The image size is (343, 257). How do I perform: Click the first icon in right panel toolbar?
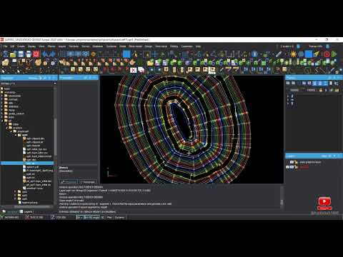pyautogui.click(x=288, y=83)
